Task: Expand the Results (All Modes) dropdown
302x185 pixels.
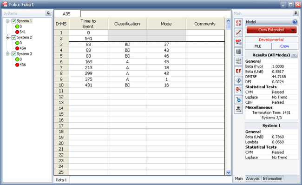Action: pos(294,55)
